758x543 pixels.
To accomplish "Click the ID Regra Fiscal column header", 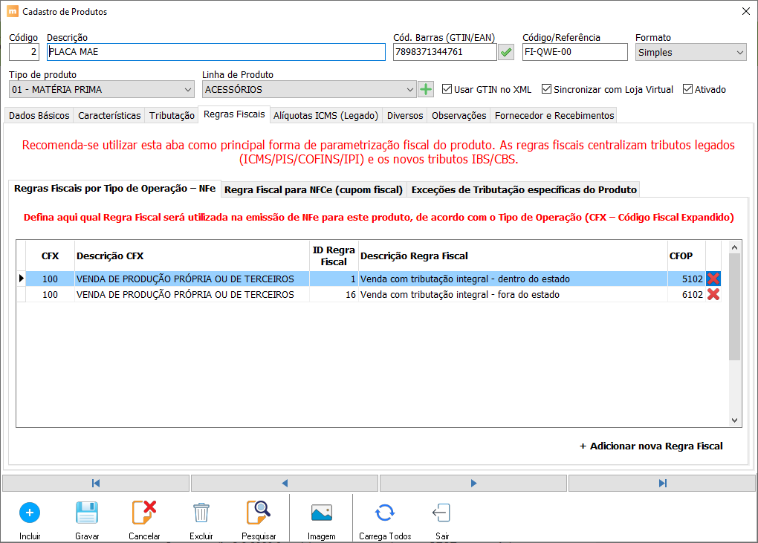I will (334, 256).
